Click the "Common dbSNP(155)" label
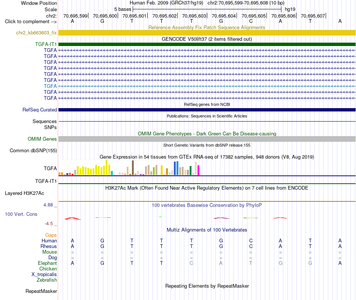 tap(33, 151)
